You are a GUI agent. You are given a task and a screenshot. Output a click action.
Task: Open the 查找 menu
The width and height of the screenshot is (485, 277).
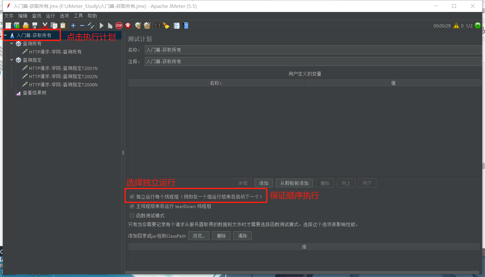(37, 16)
